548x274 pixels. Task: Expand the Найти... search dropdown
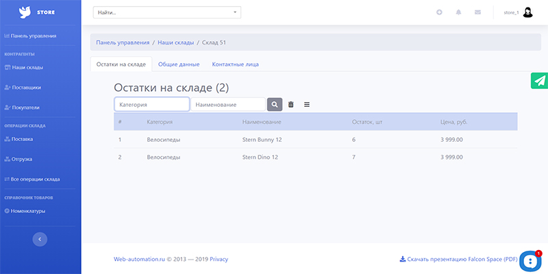pos(167,12)
